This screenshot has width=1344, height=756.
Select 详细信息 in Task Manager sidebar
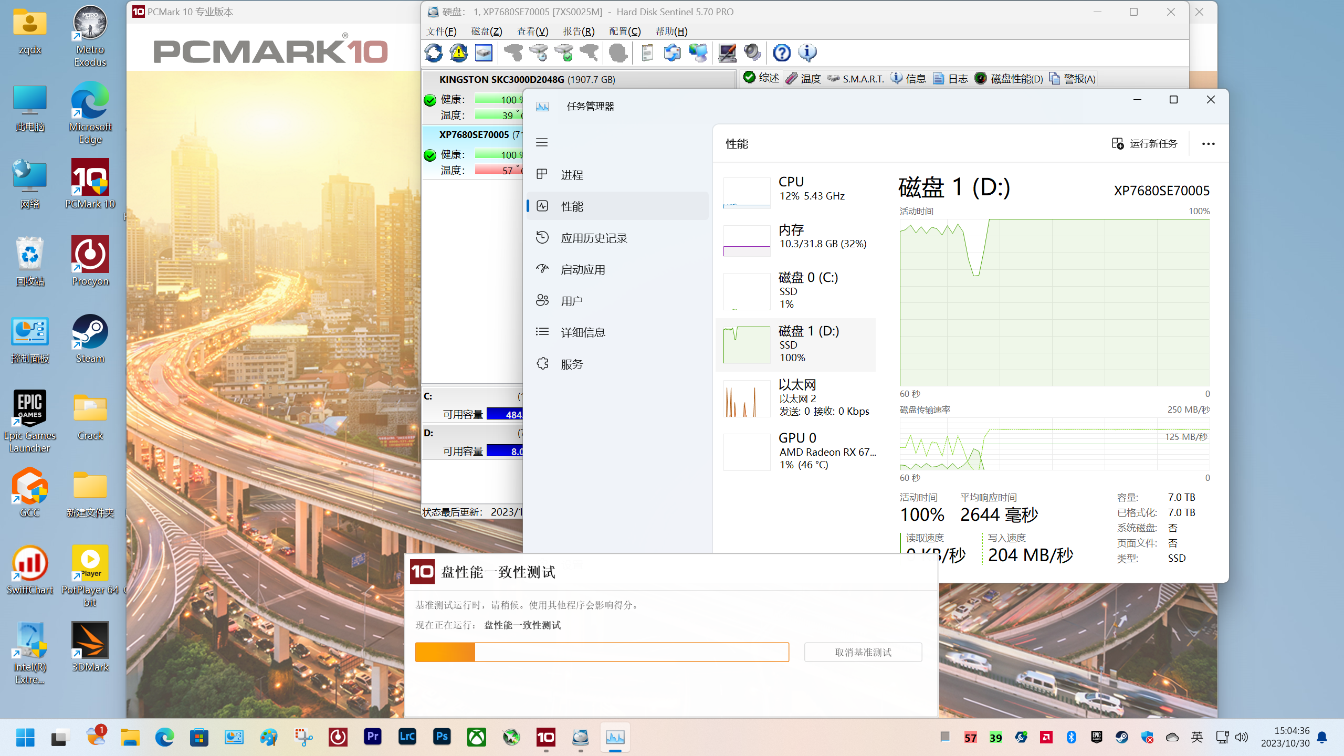618,332
